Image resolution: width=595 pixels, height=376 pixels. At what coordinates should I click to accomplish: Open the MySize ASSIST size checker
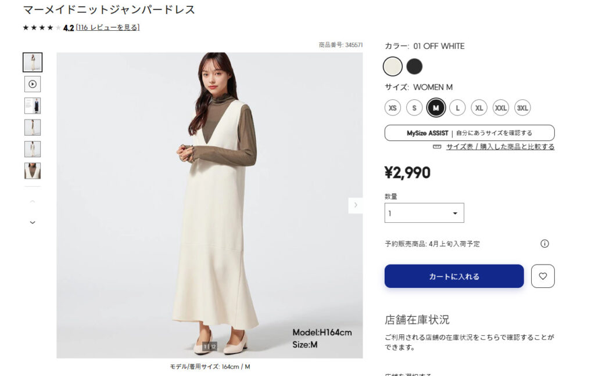[x=469, y=133]
